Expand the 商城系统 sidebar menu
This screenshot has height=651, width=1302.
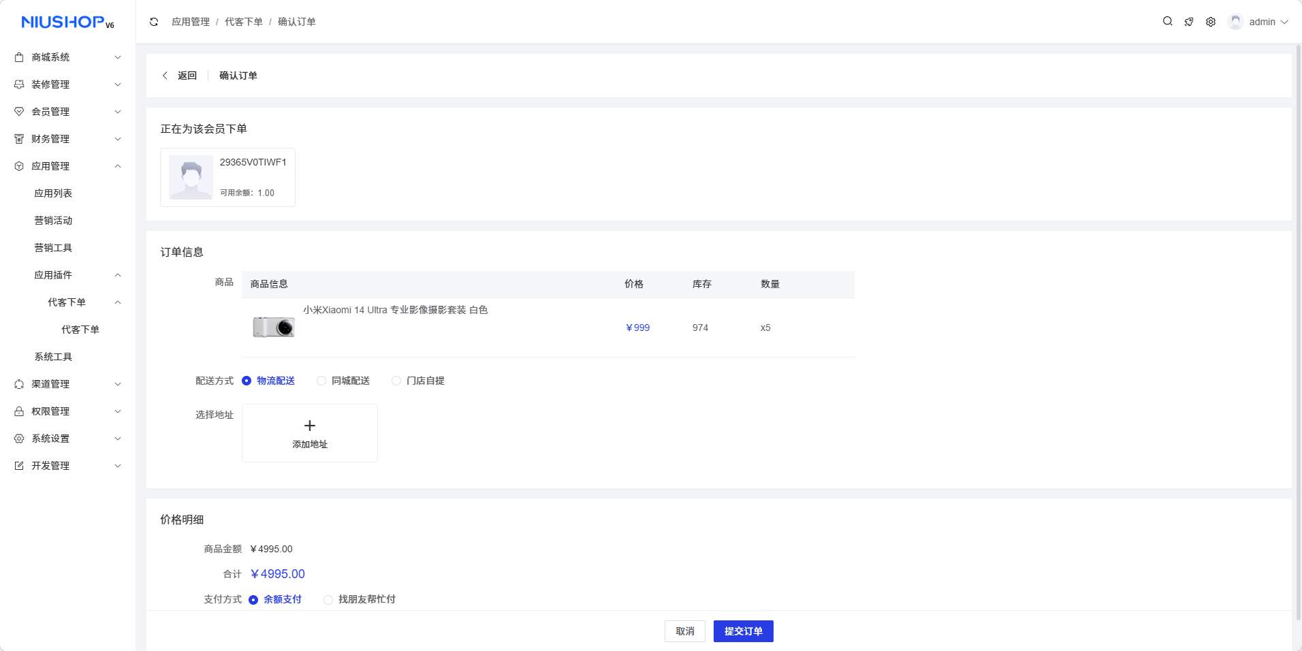67,57
